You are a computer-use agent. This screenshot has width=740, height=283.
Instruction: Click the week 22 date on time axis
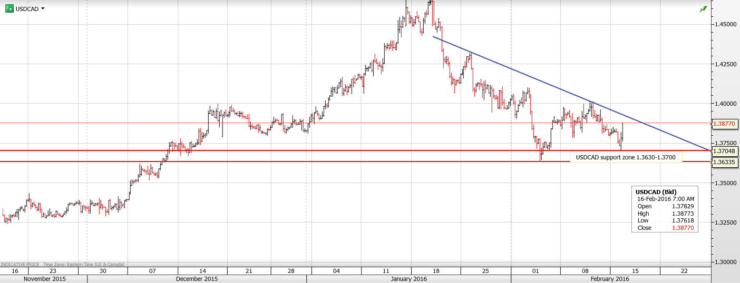tap(684, 270)
